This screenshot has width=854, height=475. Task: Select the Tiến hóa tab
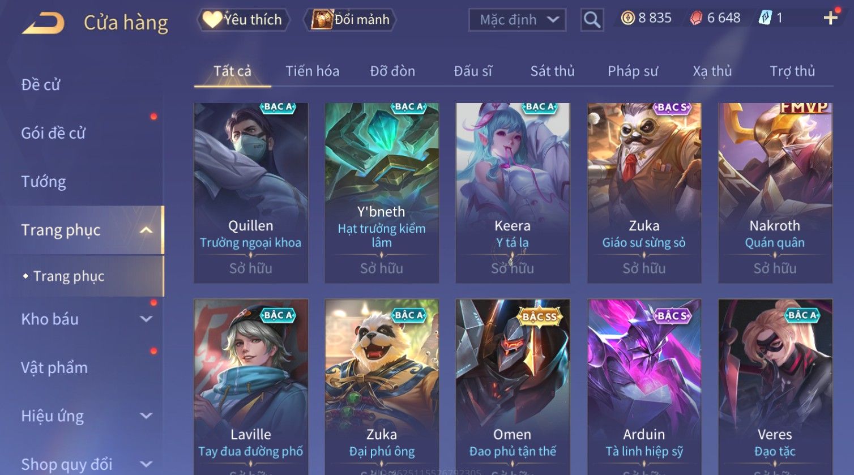point(312,71)
